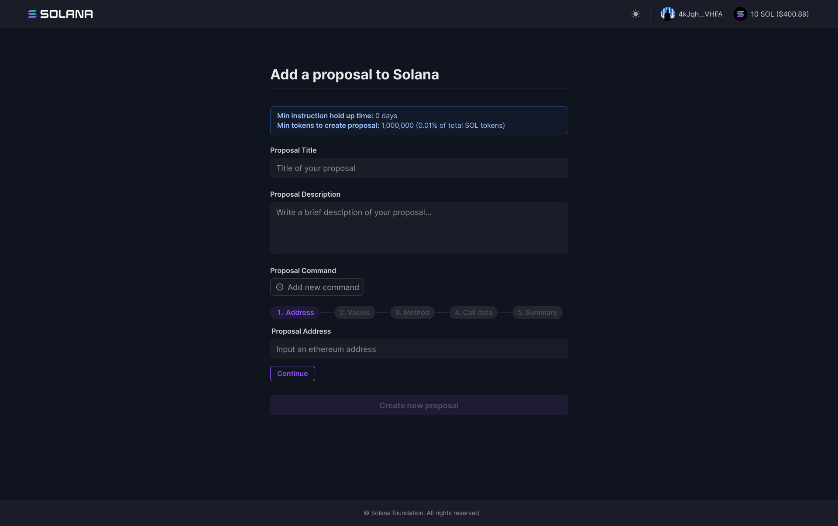Click the Min tokens to create proposal text
The height and width of the screenshot is (526, 838).
(391, 125)
